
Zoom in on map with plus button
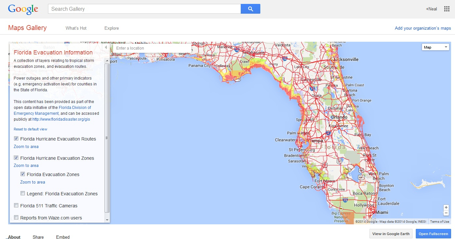click(446, 207)
